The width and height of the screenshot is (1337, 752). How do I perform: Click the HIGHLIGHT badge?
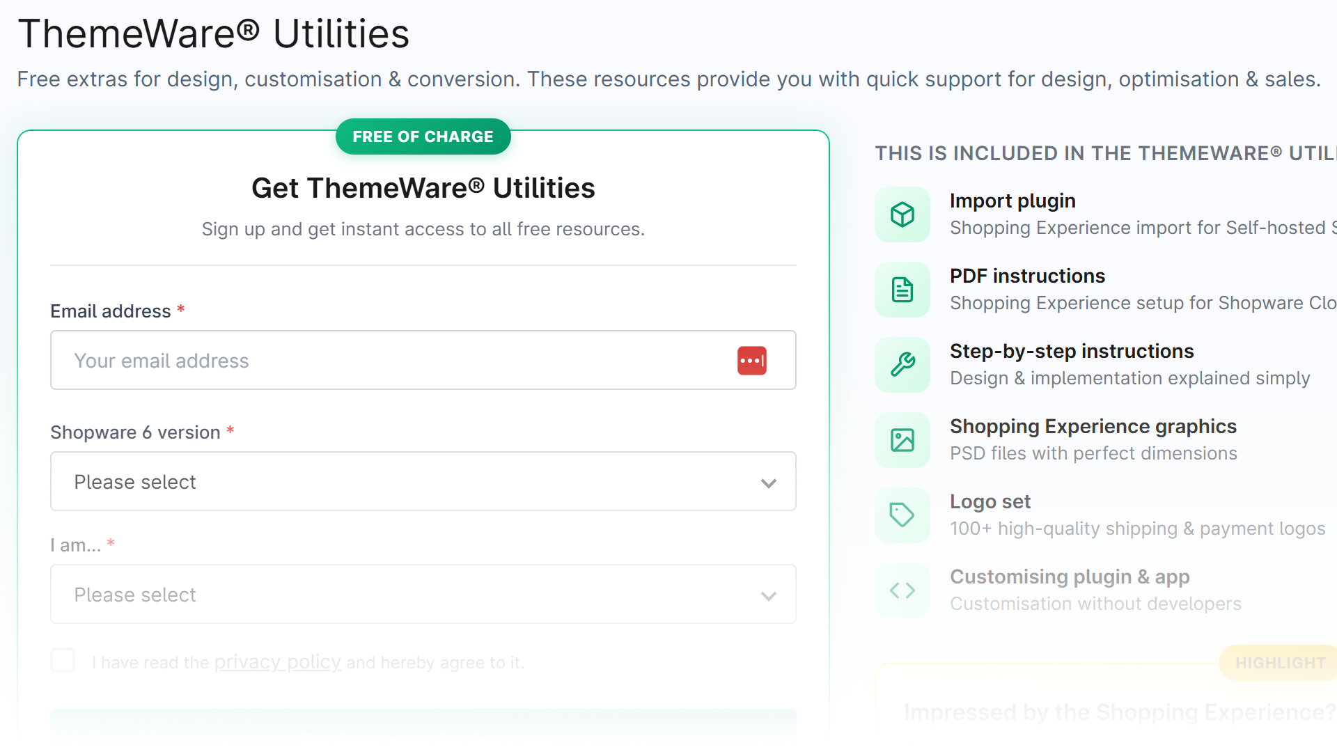click(1280, 663)
